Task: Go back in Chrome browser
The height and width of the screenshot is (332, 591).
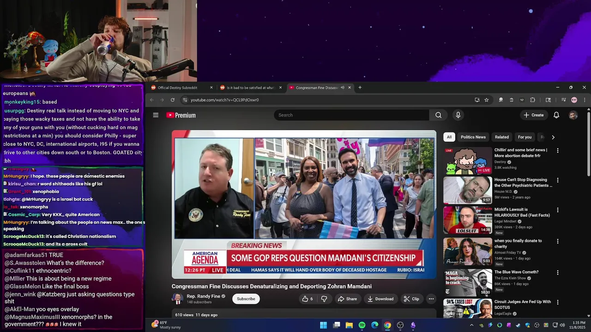Action: point(152,100)
